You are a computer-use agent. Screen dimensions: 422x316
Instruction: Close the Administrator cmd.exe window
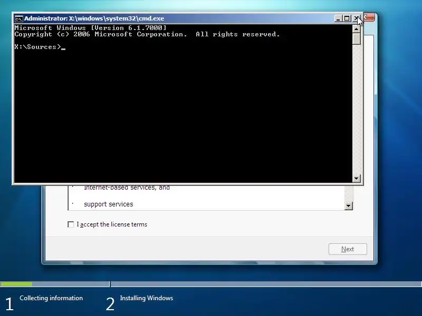[356, 18]
